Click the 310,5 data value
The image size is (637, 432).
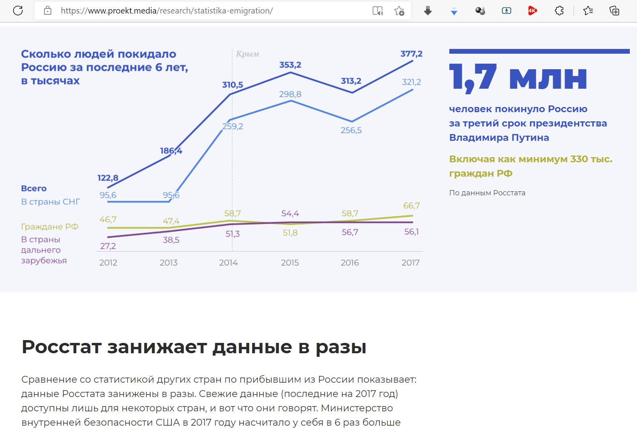click(233, 85)
